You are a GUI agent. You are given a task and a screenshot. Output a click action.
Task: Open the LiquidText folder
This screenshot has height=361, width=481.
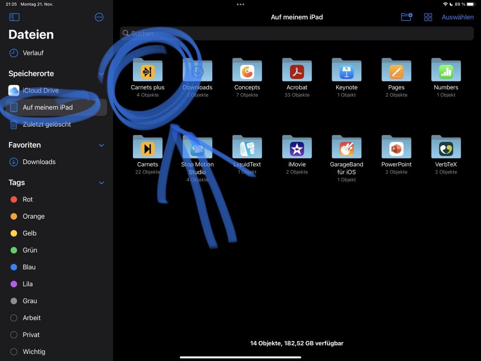247,155
